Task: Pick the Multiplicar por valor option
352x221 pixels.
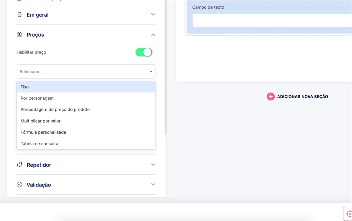Action: [x=86, y=121]
